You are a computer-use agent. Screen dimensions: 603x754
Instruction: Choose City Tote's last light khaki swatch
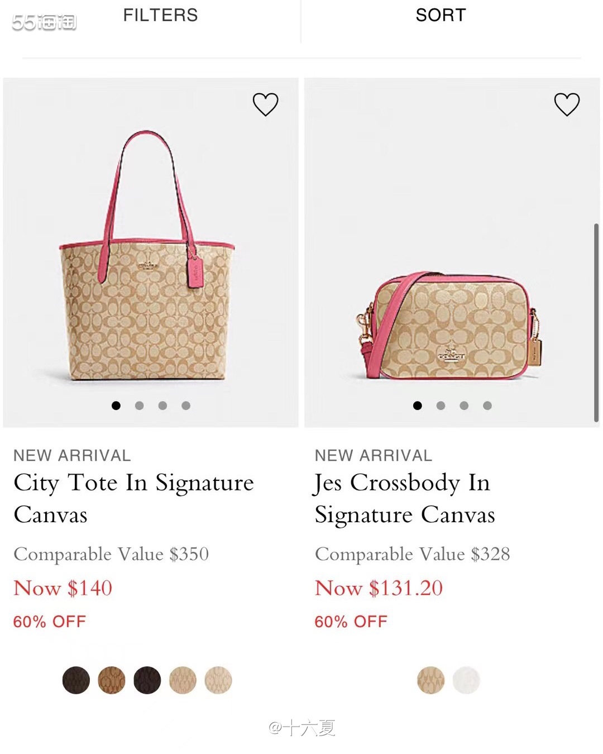click(x=218, y=680)
